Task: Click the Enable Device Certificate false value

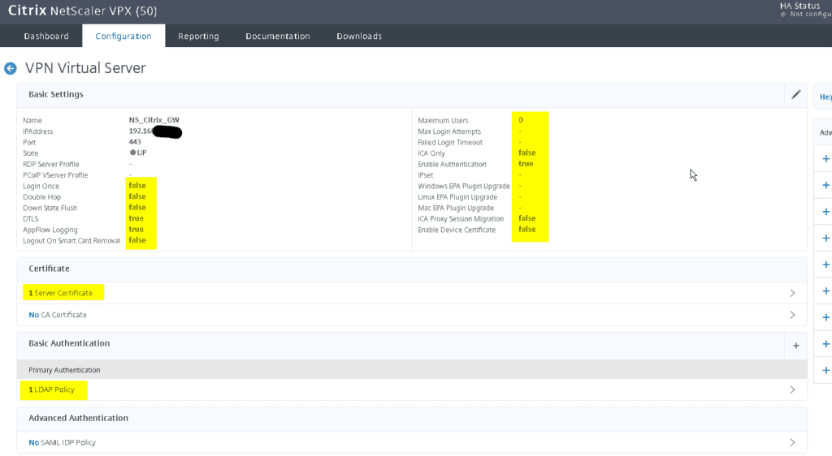Action: [x=526, y=230]
